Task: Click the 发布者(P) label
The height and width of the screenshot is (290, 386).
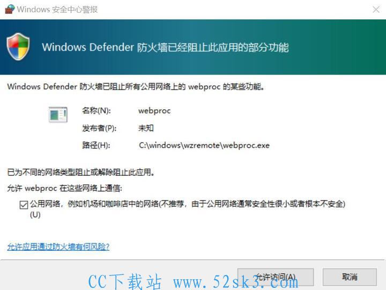Action: coord(99,128)
